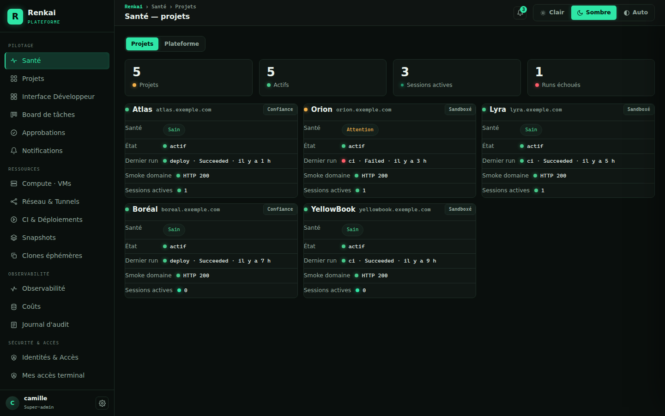
Task: Select the Sombre theme option
Action: point(593,12)
